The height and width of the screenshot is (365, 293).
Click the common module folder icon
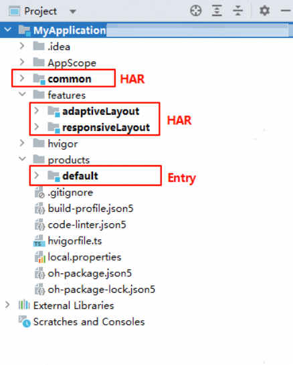tap(39, 79)
